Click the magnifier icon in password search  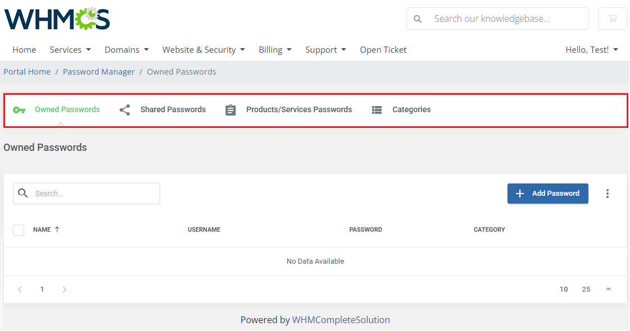point(23,194)
